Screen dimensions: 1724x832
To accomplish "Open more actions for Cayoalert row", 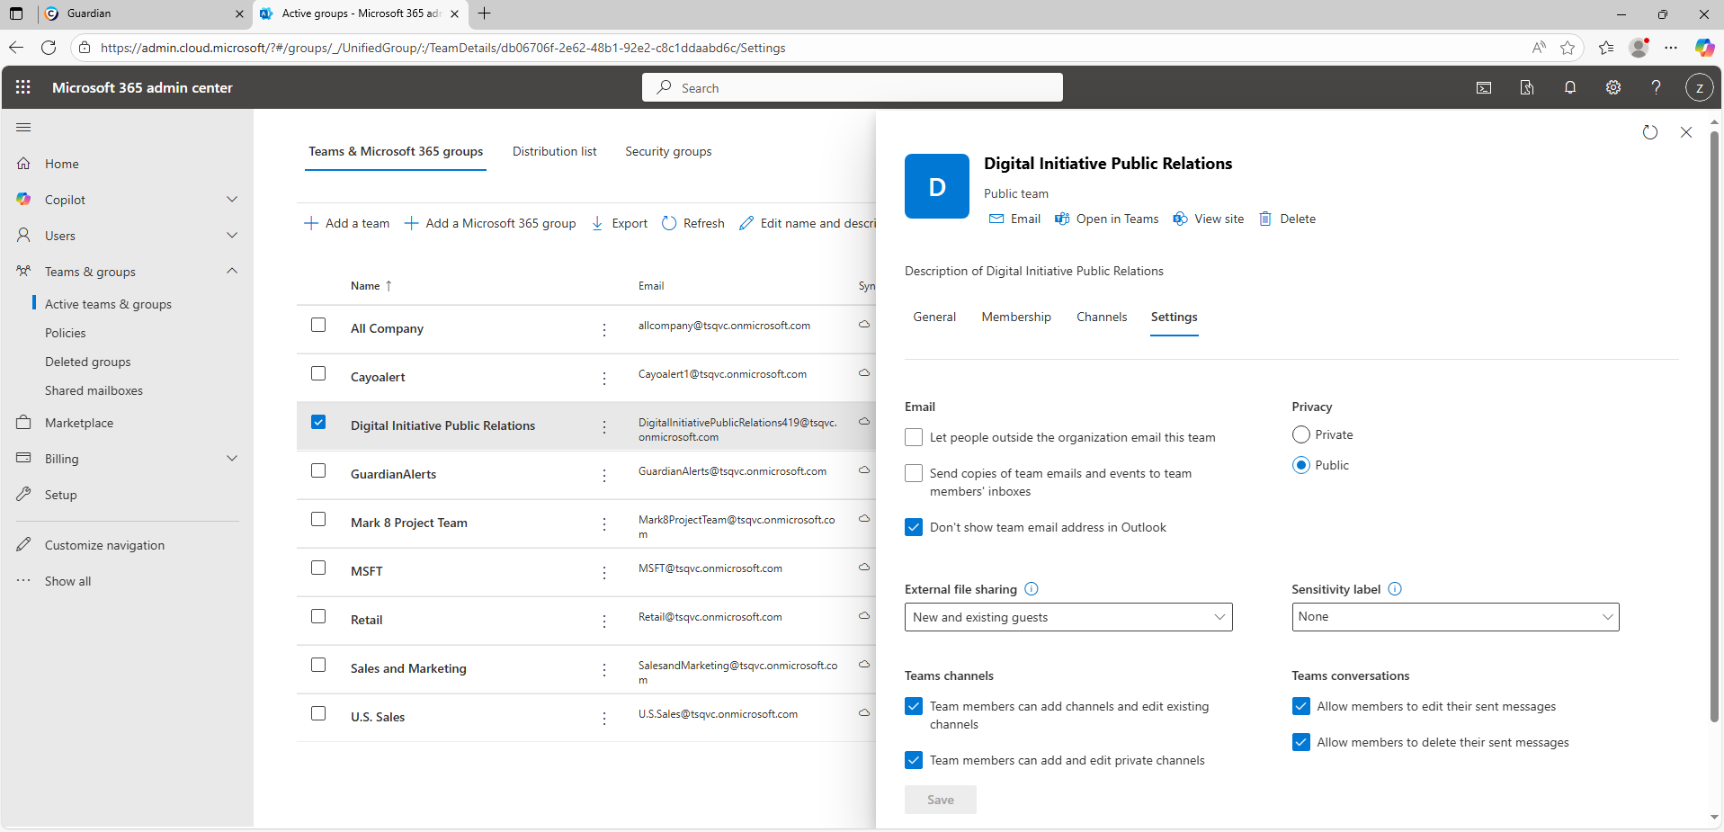I will [604, 378].
